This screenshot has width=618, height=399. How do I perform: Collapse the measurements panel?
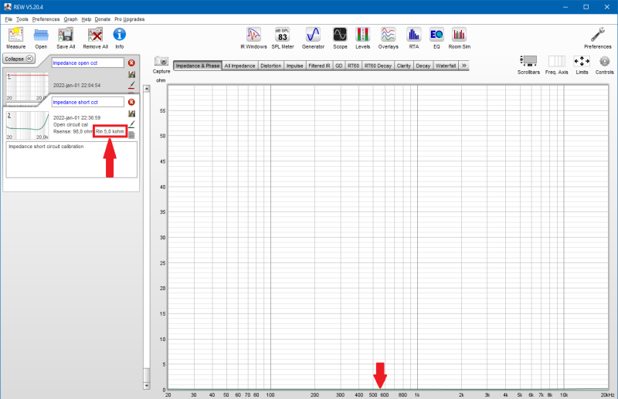(x=19, y=59)
